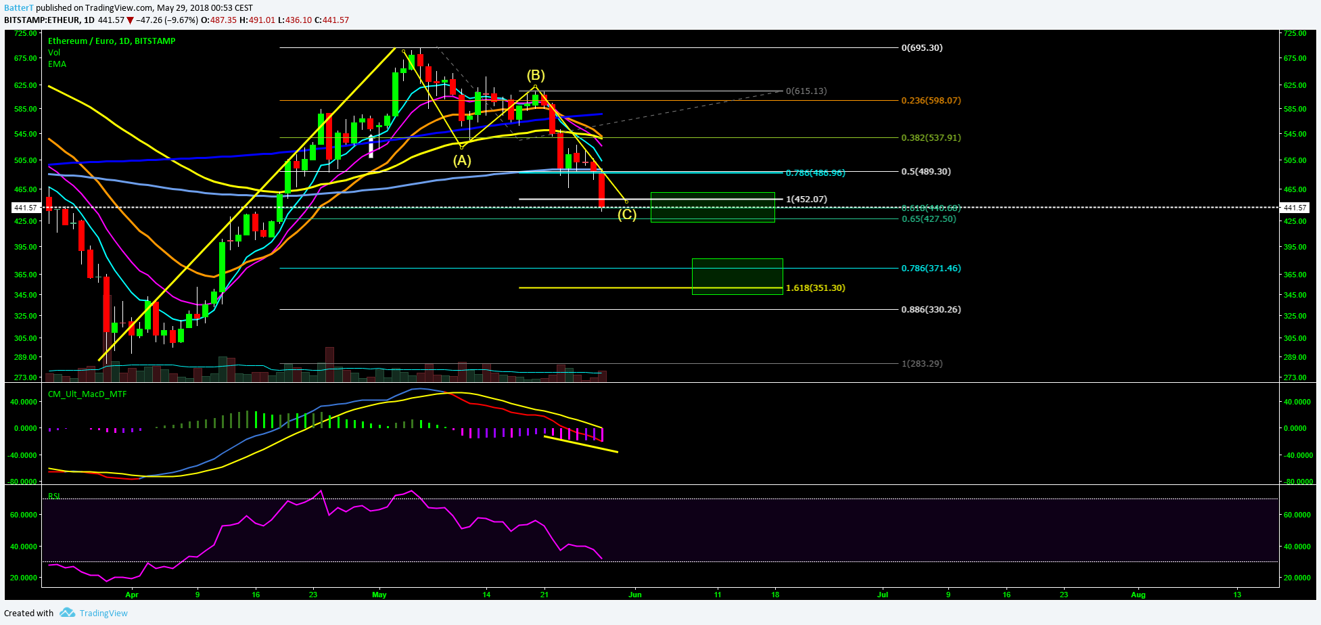Click the C:441.57 close value in header
1321x625 pixels.
click(x=331, y=20)
